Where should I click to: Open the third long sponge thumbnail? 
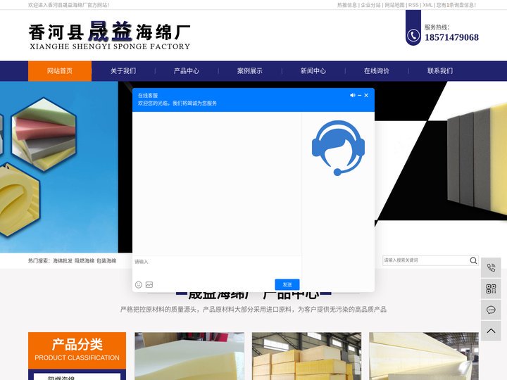click(424, 356)
